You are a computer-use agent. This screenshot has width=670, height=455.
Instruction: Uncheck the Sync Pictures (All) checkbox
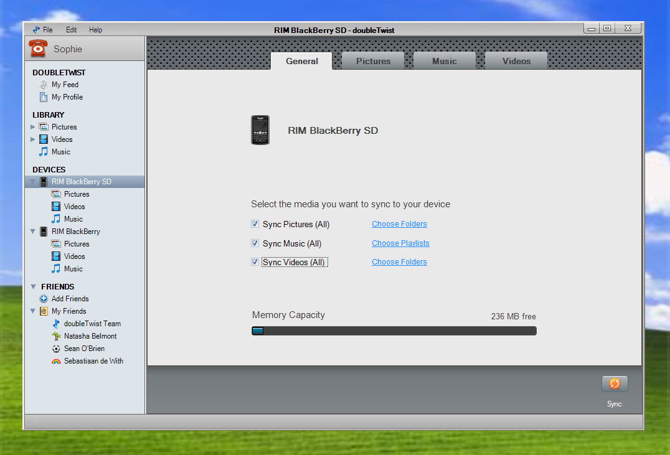coord(255,224)
